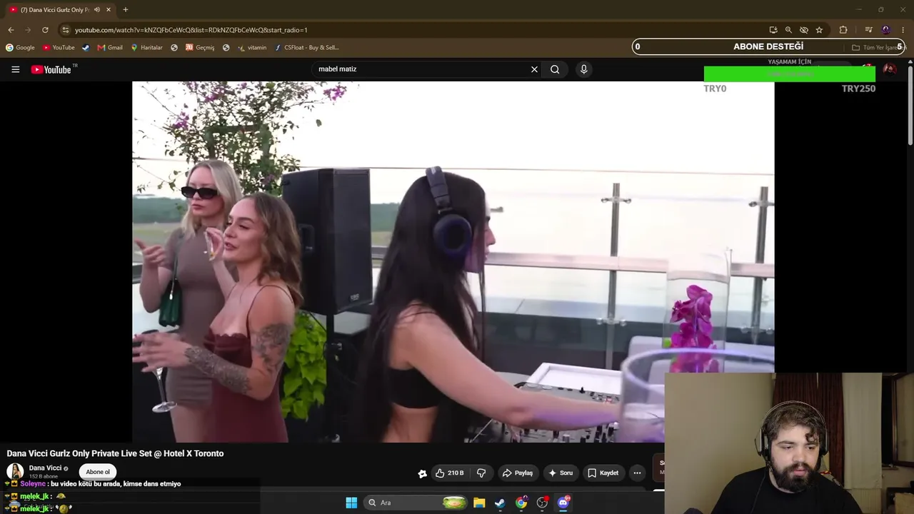The image size is (914, 514).
Task: Share the video with Paylaş
Action: click(x=518, y=473)
